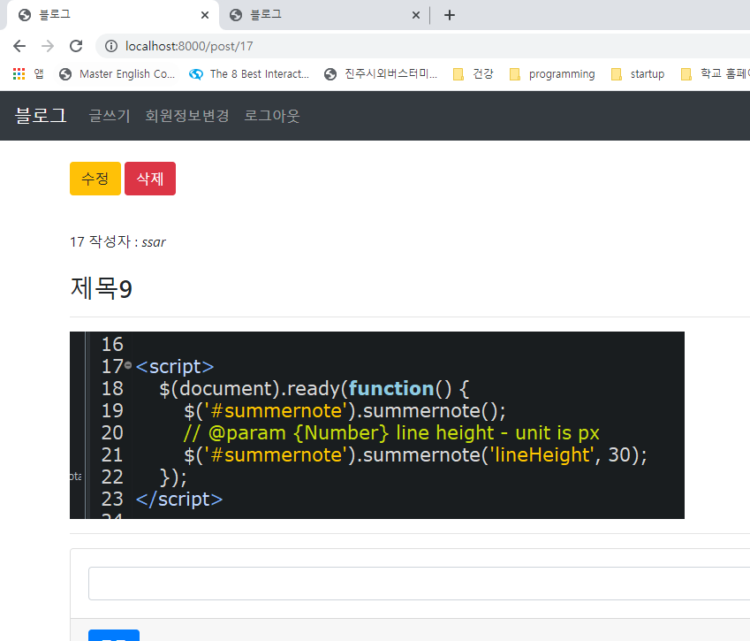Click the code screenshot image in the post
The height and width of the screenshot is (641, 750).
point(377,425)
